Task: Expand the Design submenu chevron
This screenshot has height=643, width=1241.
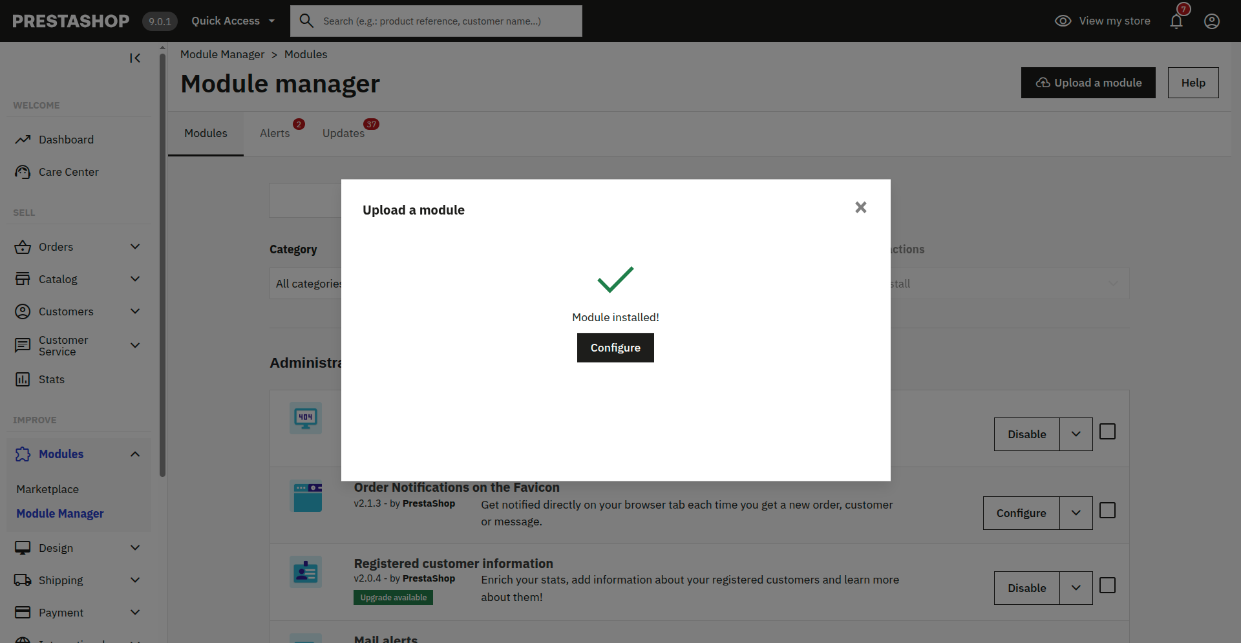Action: [135, 548]
